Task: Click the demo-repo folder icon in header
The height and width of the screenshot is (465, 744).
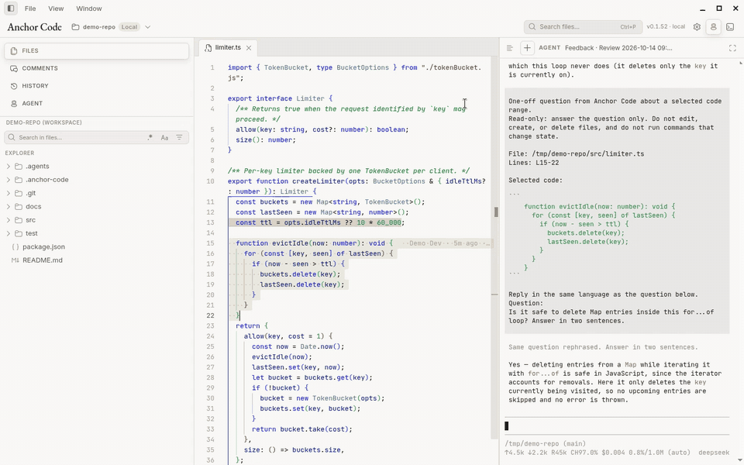Action: pos(75,27)
